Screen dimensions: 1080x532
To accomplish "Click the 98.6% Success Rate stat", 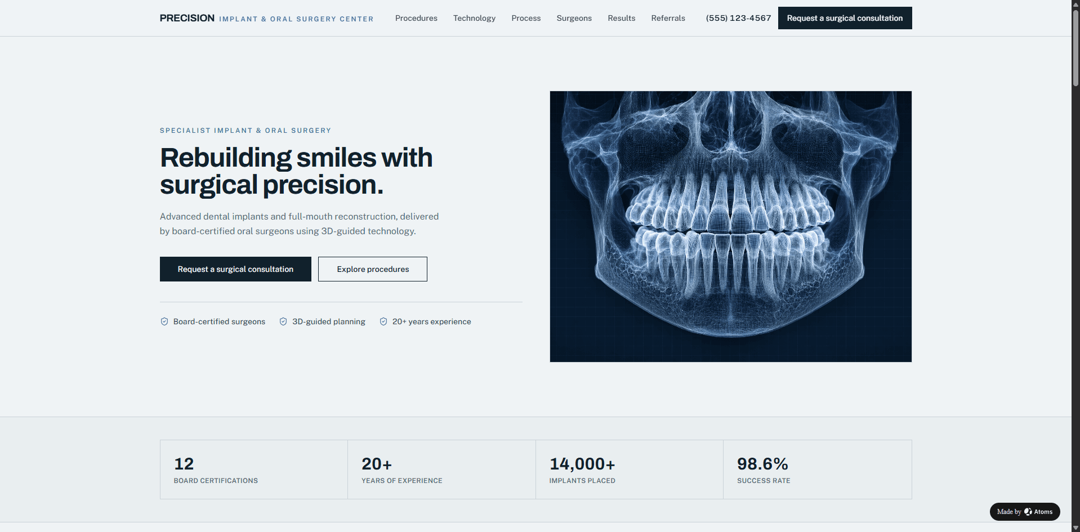I will (817, 470).
